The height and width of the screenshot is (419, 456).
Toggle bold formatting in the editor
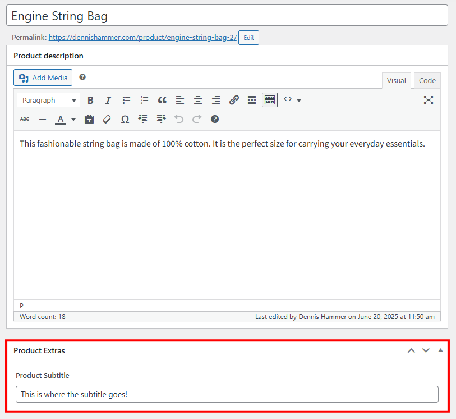tap(90, 99)
